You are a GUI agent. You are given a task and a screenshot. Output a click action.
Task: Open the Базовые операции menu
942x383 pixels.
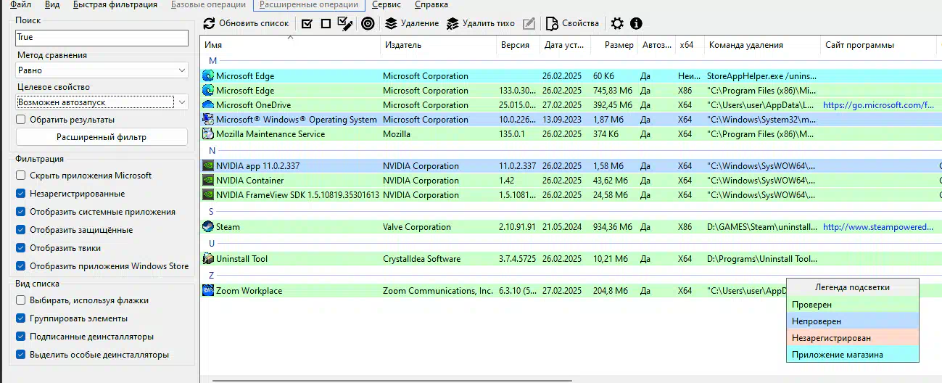tap(207, 4)
